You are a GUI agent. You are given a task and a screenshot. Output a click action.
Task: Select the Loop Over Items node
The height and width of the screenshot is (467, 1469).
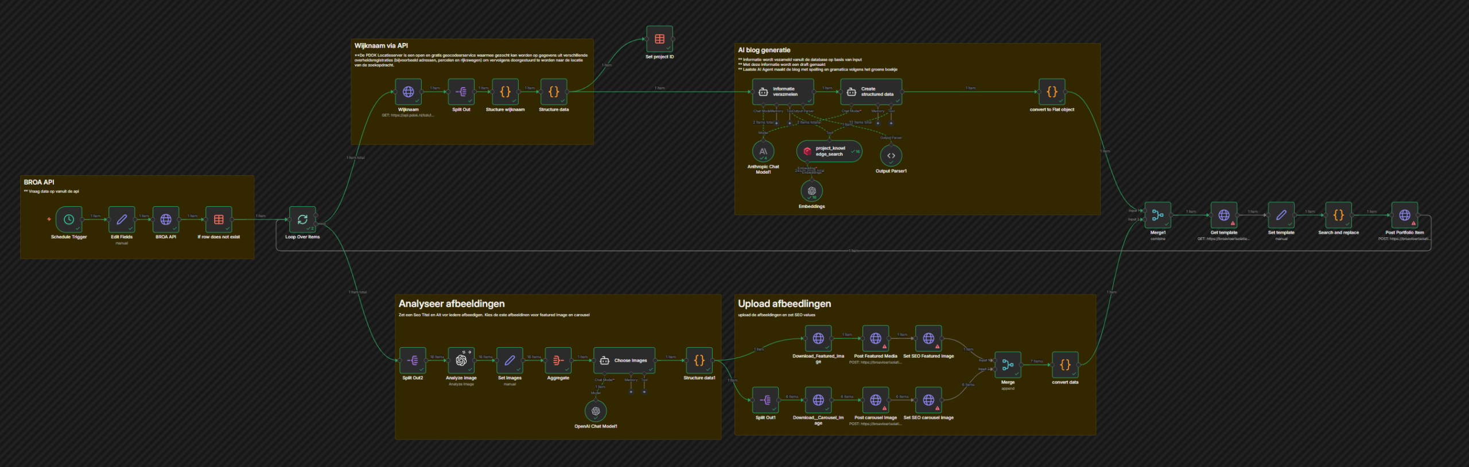pos(302,219)
